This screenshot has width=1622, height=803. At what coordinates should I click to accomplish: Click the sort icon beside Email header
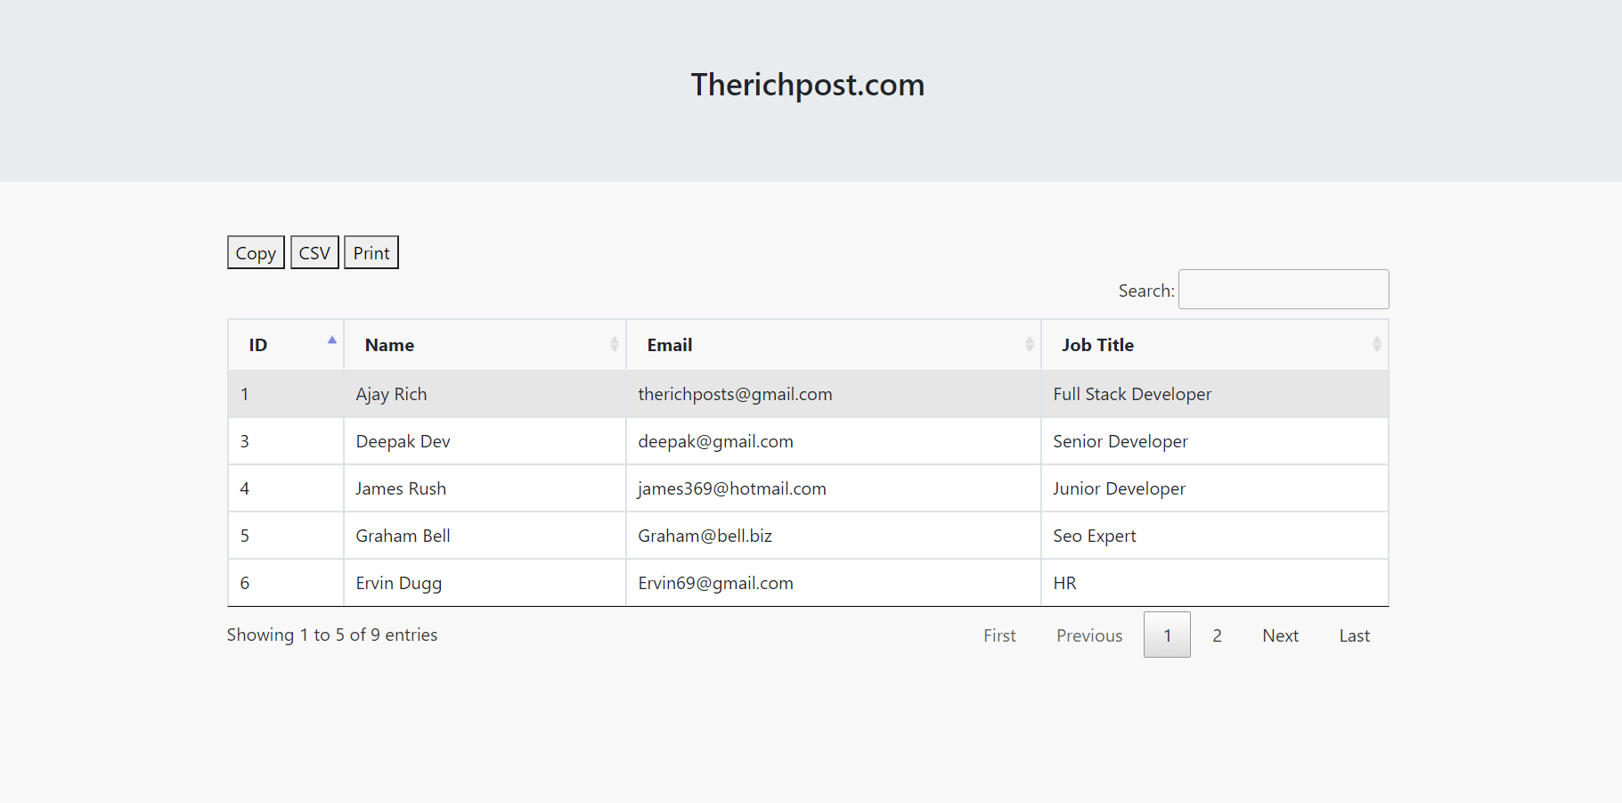pyautogui.click(x=1029, y=344)
